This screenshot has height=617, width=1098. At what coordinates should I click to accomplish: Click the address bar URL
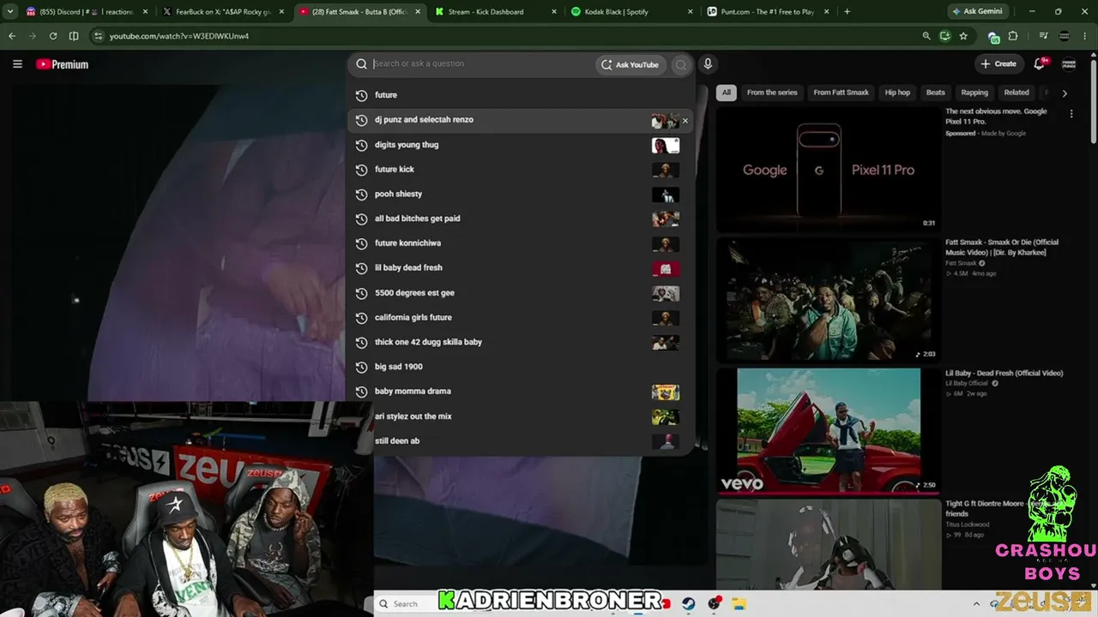(x=179, y=36)
